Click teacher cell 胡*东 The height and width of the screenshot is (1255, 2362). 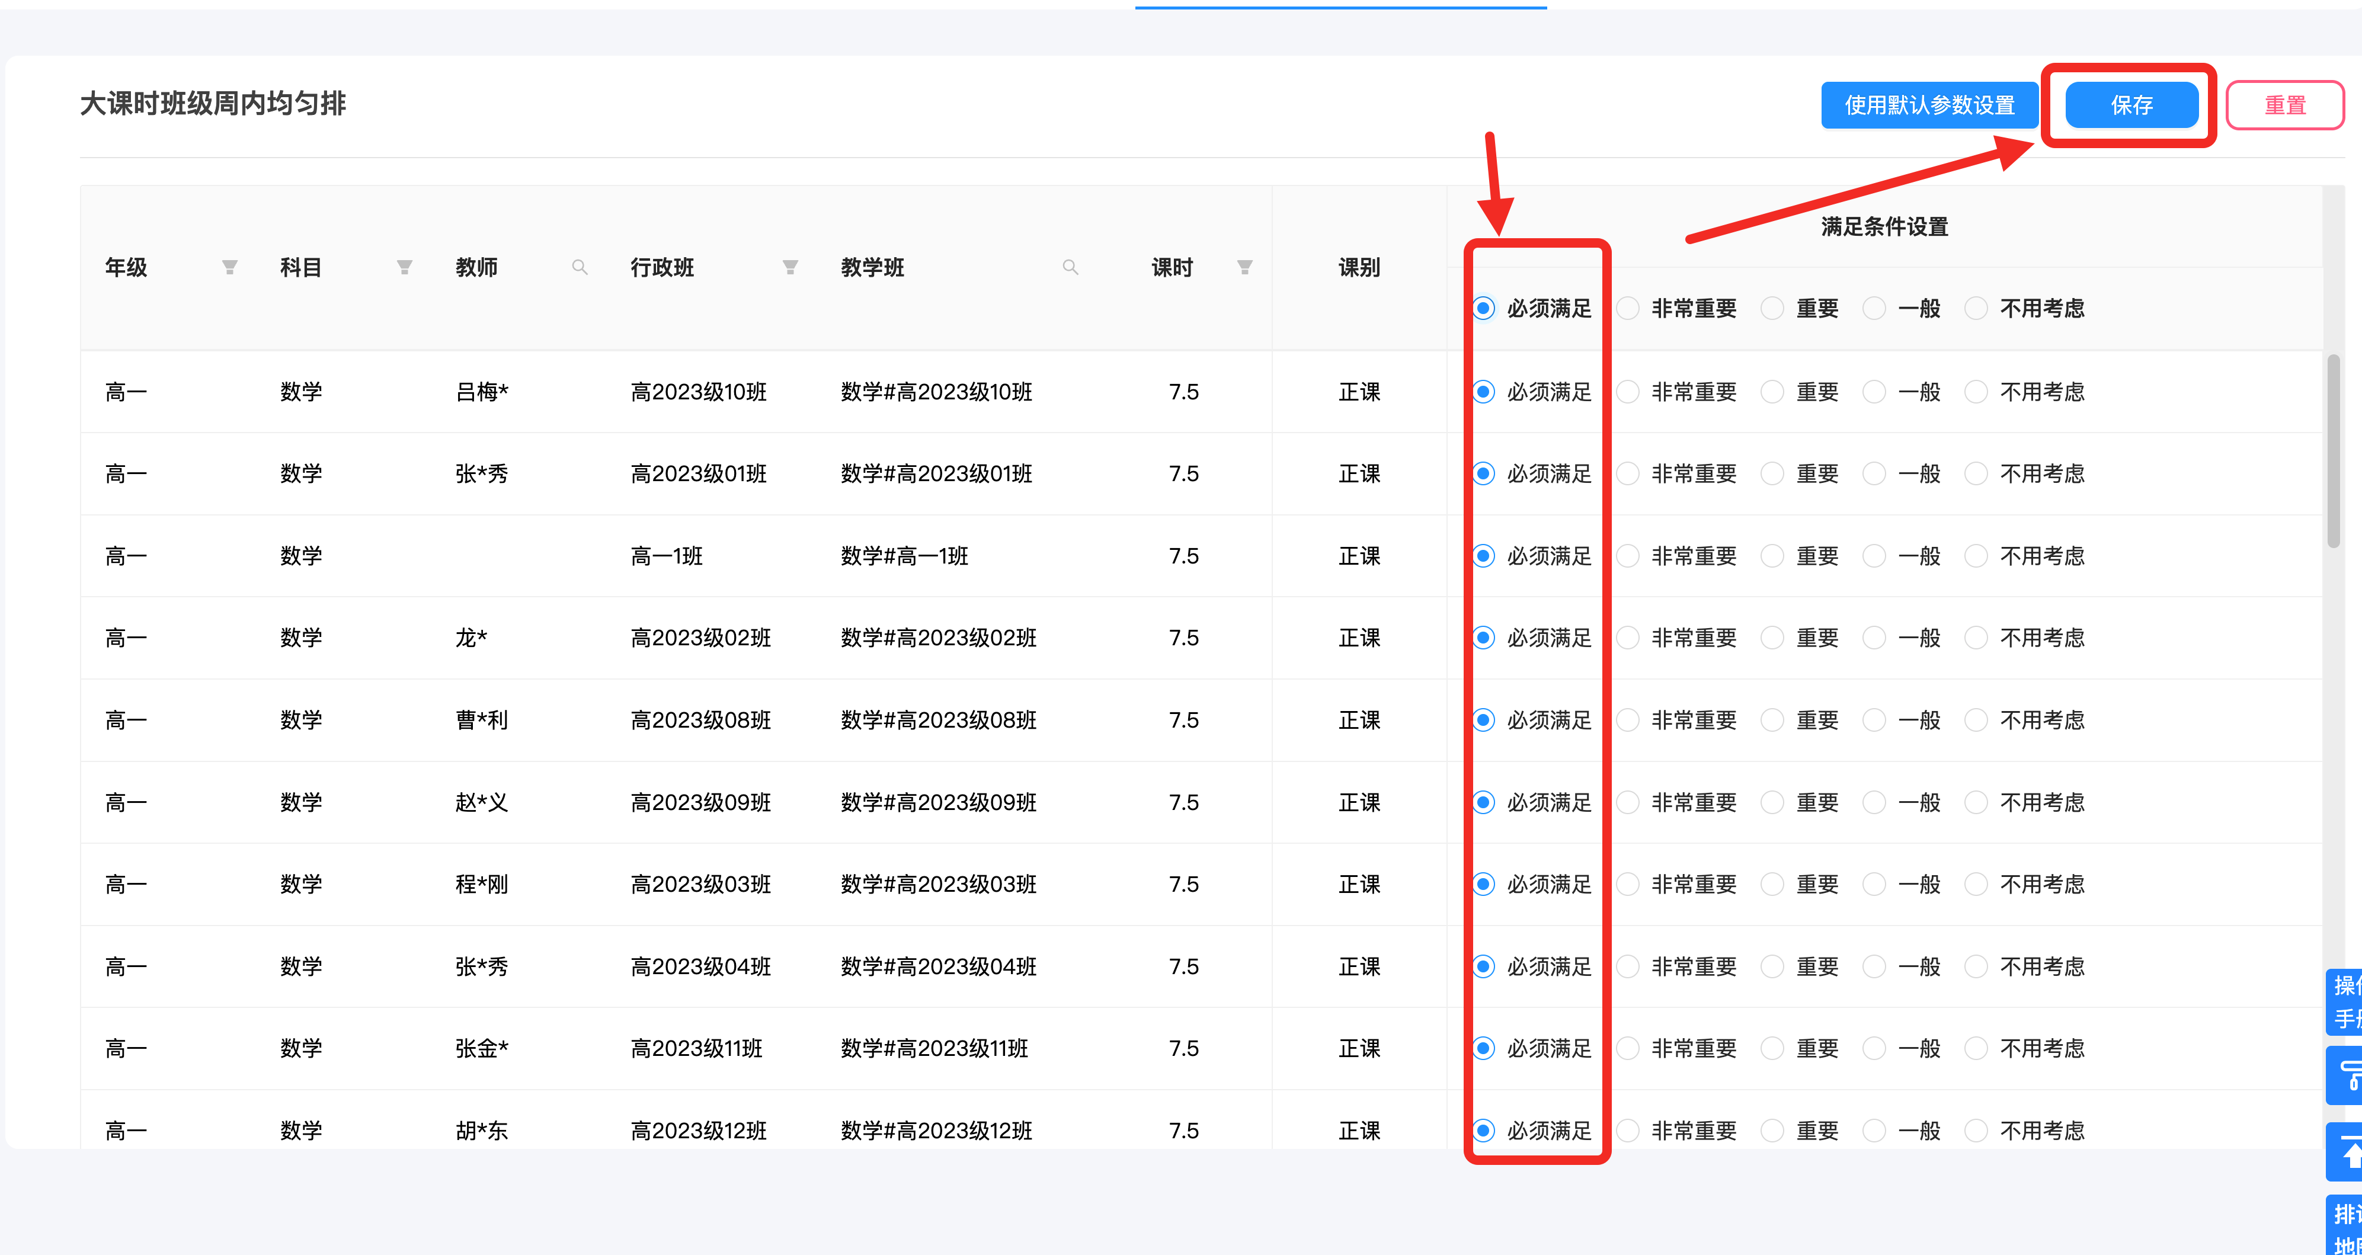pos(482,1131)
